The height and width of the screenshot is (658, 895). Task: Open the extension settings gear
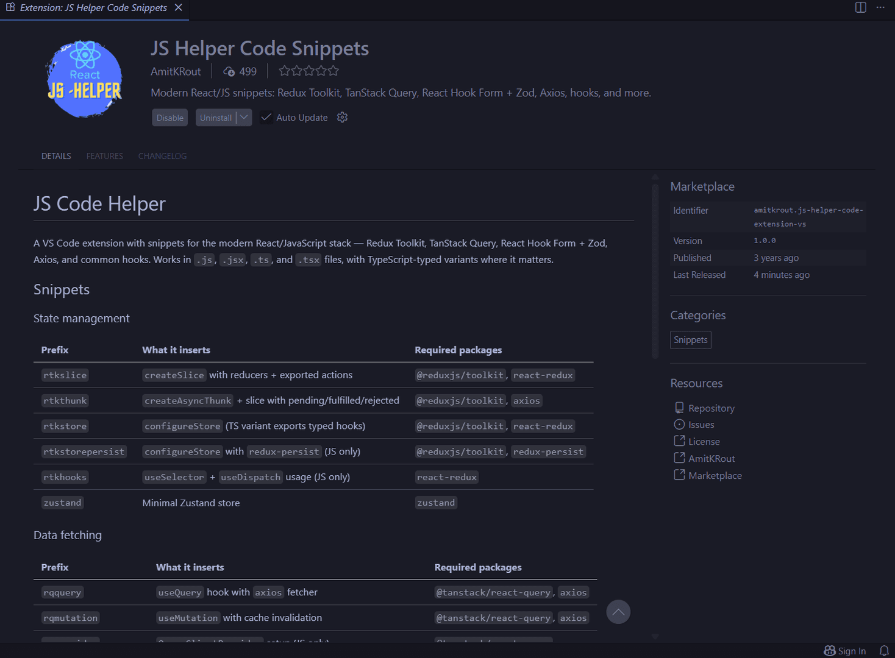[342, 117]
